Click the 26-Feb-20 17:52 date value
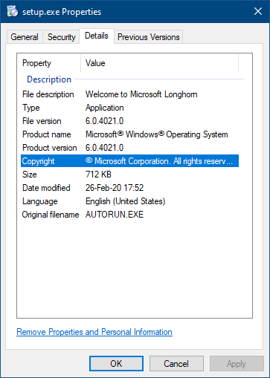Image resolution: width=270 pixels, height=378 pixels. (115, 188)
